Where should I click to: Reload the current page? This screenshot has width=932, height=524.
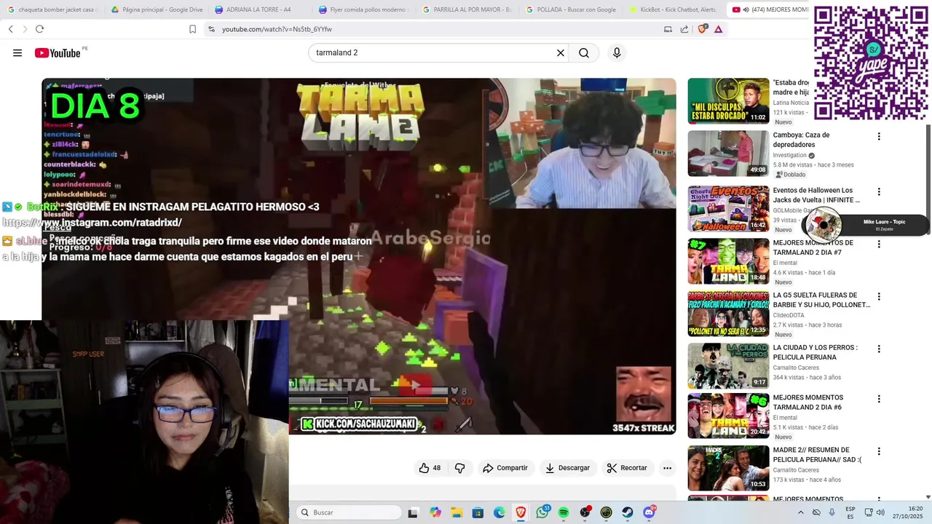point(39,29)
